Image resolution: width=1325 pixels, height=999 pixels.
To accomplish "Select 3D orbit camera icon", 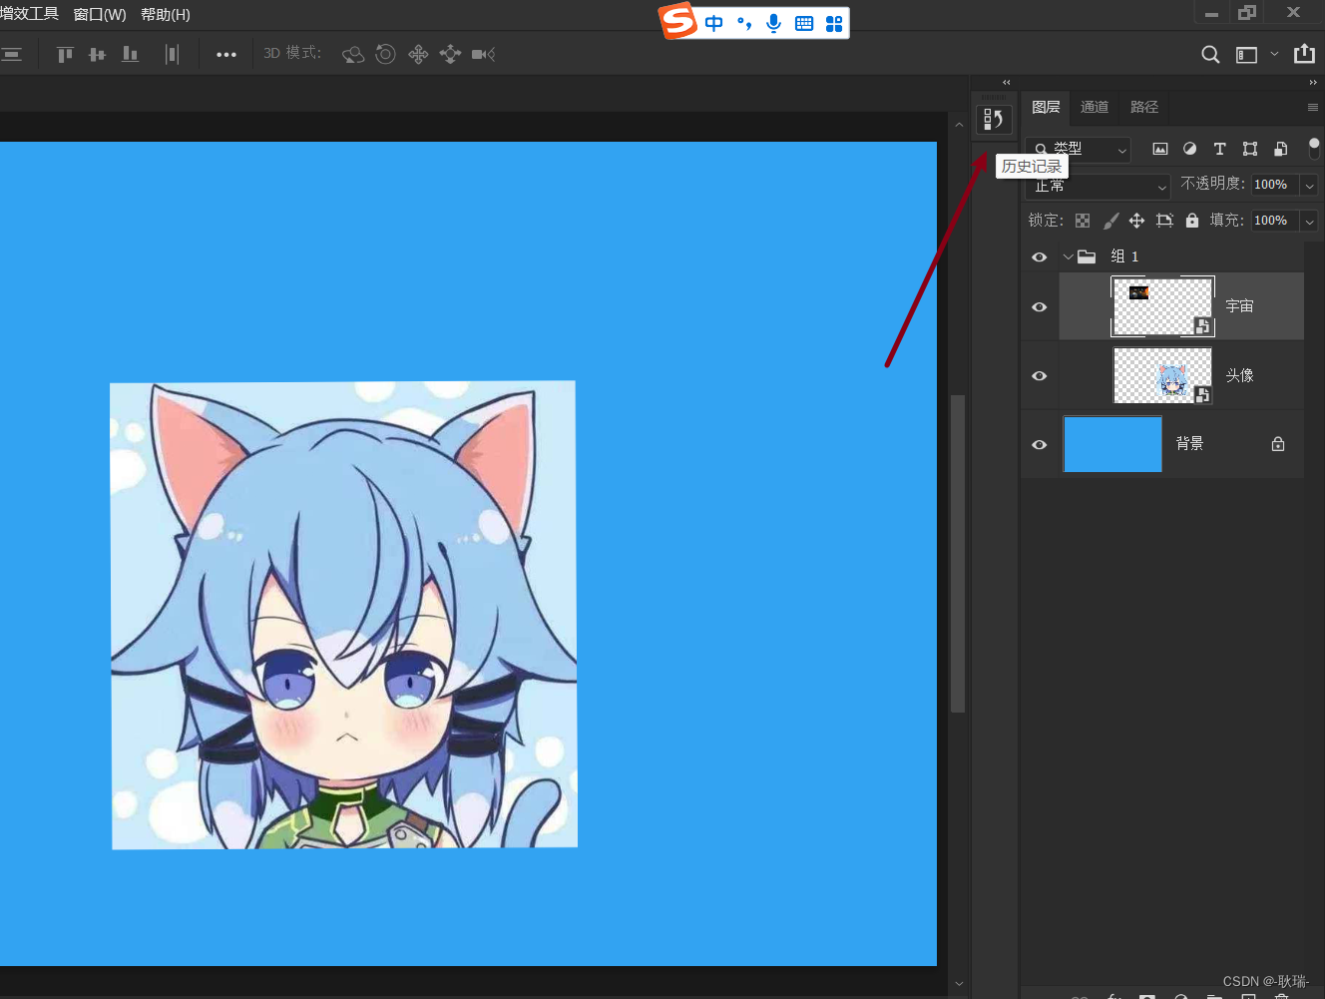I will coord(353,54).
